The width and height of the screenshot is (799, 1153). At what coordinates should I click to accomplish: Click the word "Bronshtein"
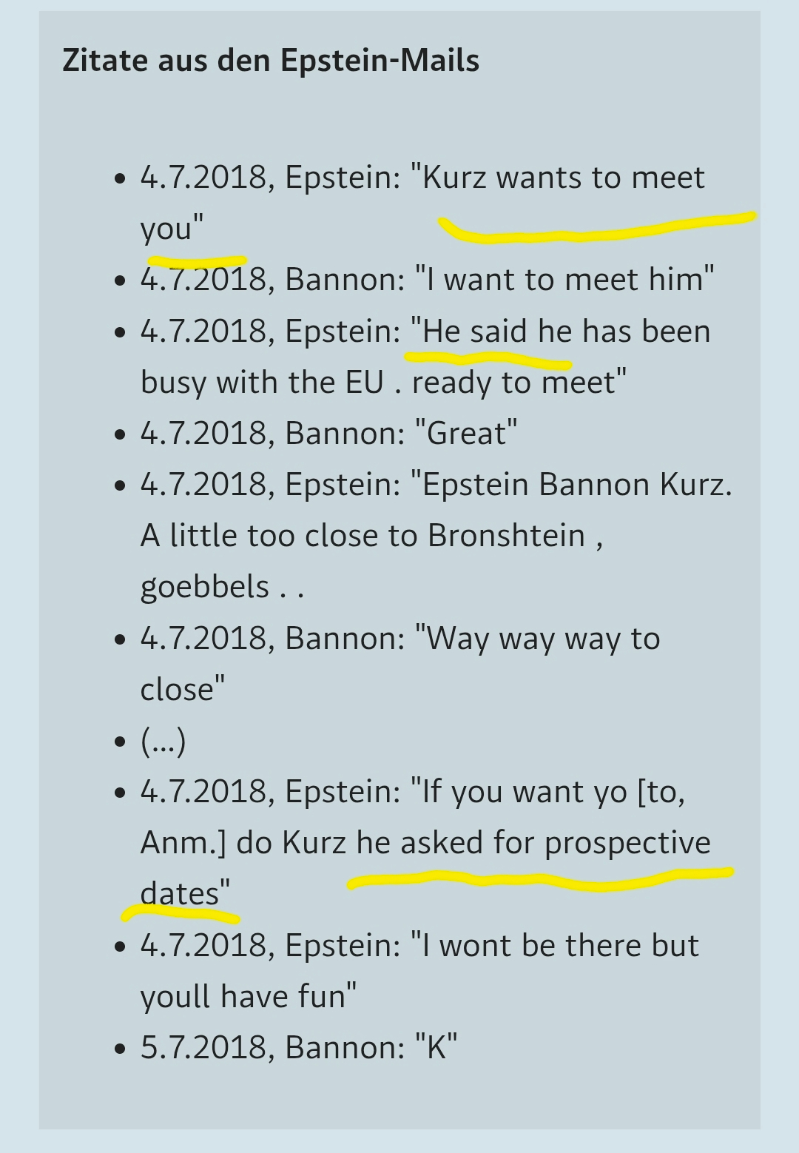[506, 536]
